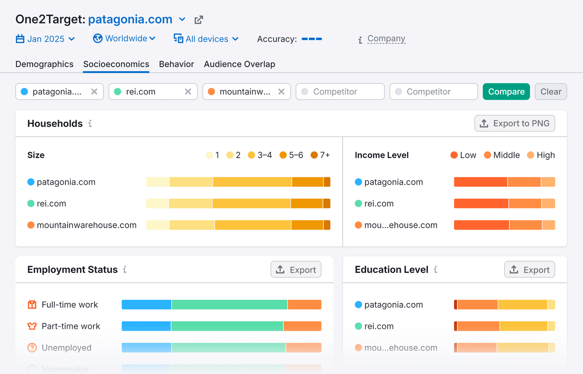Click the first empty Competitor input field
Image resolution: width=583 pixels, height=374 pixels.
(340, 92)
